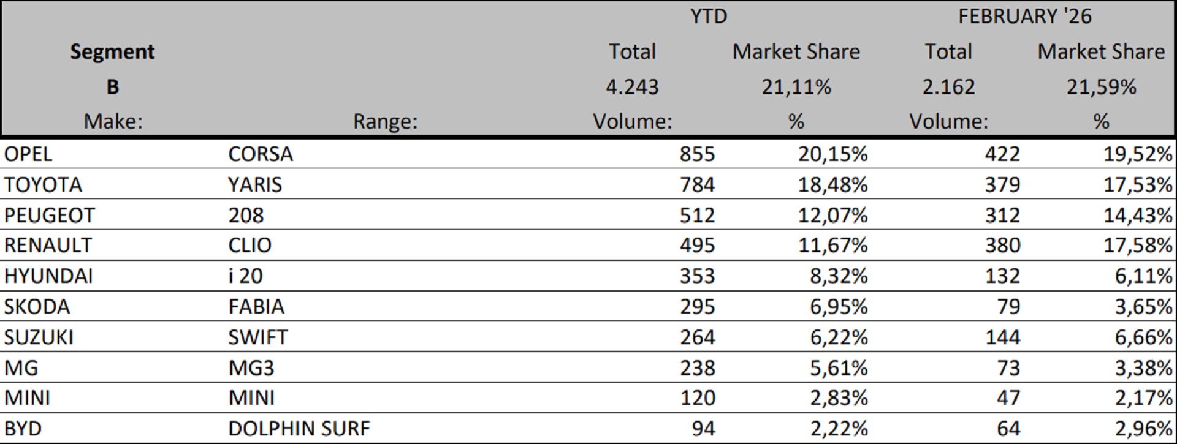1177x444 pixels.
Task: Select the MG3 range cell
Action: click(x=251, y=367)
